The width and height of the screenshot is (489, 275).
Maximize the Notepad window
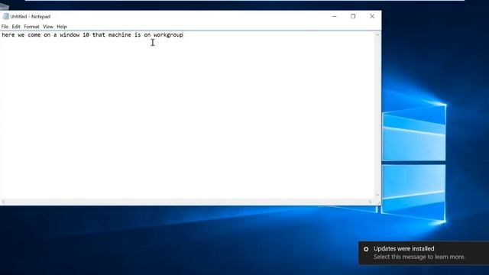353,16
